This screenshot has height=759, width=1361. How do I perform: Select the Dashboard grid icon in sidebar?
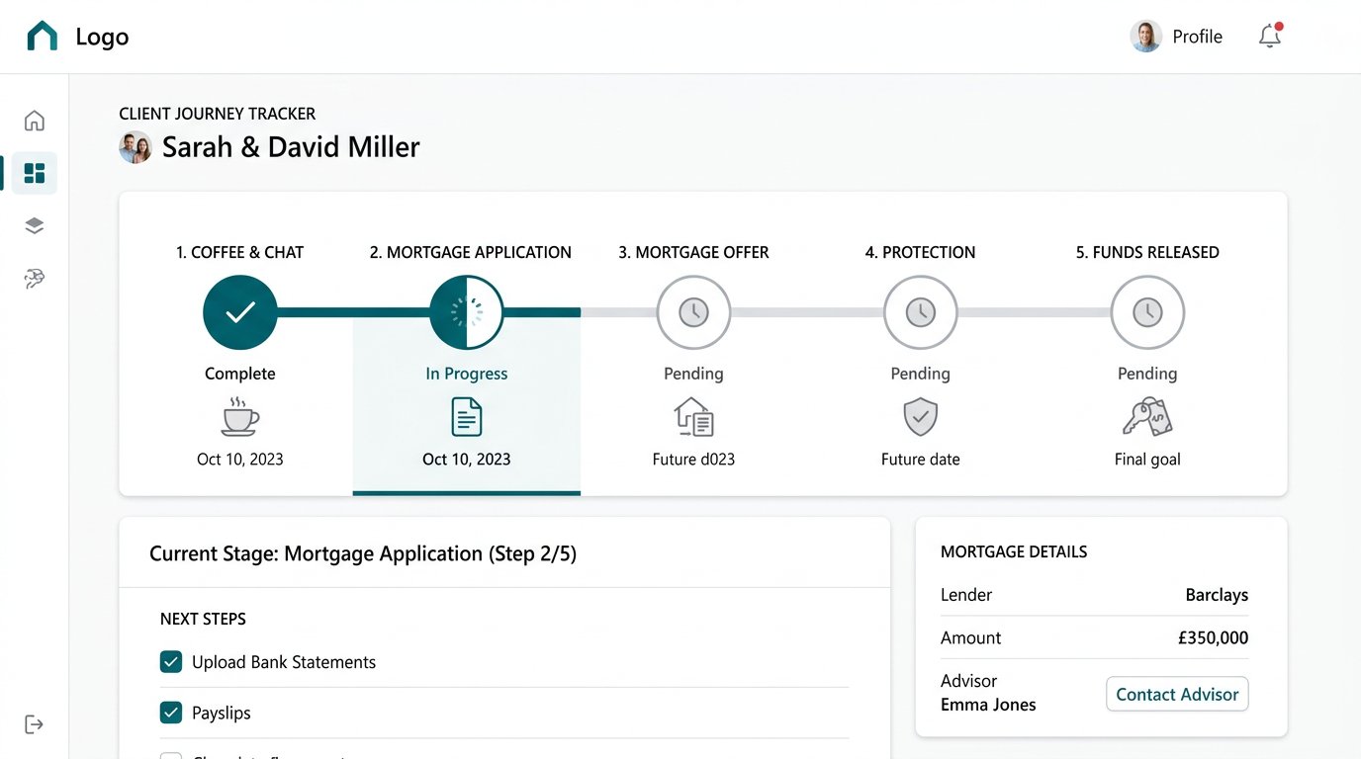[x=34, y=172]
